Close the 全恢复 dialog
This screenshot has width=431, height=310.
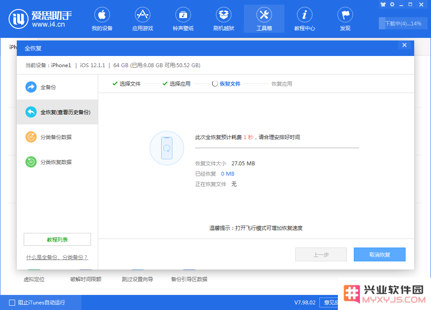coord(404,45)
